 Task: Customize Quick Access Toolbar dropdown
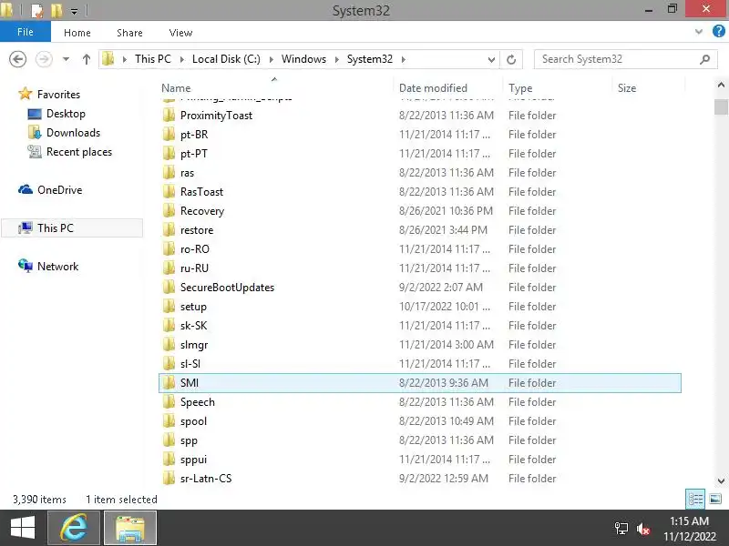pyautogui.click(x=75, y=11)
